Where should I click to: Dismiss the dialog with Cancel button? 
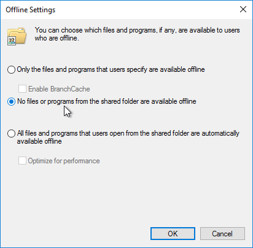[222, 233]
